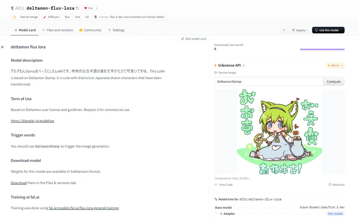The width and height of the screenshot is (359, 223).
Task: Open the table of contents menu icon
Action: (2, 47)
